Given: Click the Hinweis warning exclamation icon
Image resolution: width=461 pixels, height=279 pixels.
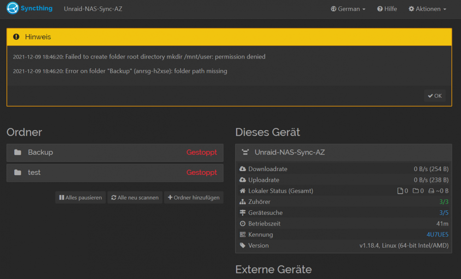Looking at the screenshot, I should (16, 37).
